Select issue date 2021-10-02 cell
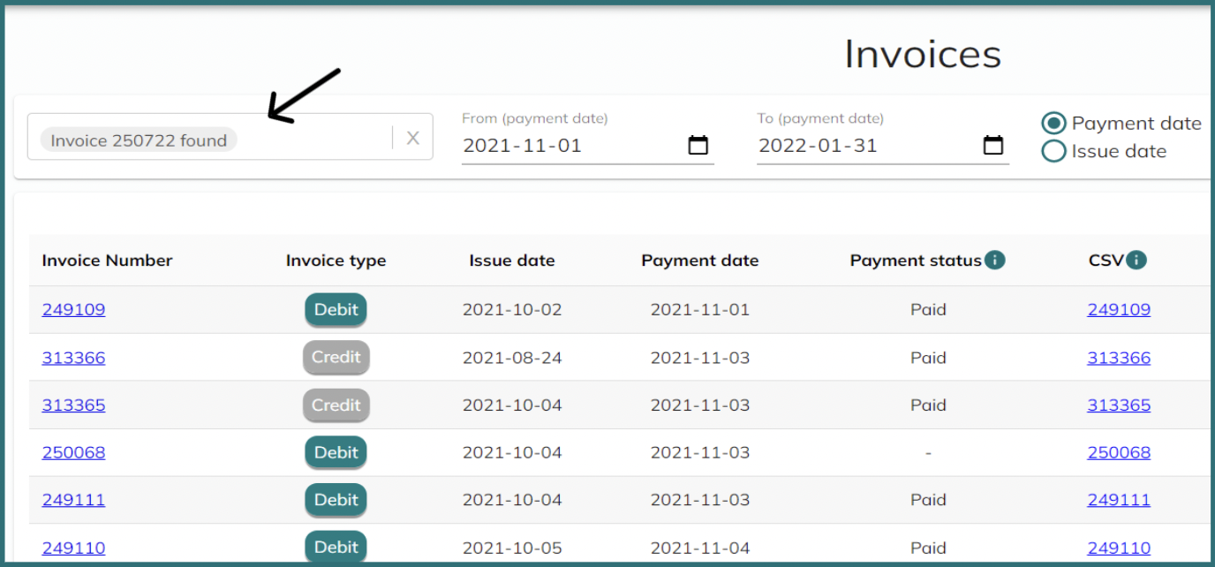The height and width of the screenshot is (567, 1215). (512, 310)
